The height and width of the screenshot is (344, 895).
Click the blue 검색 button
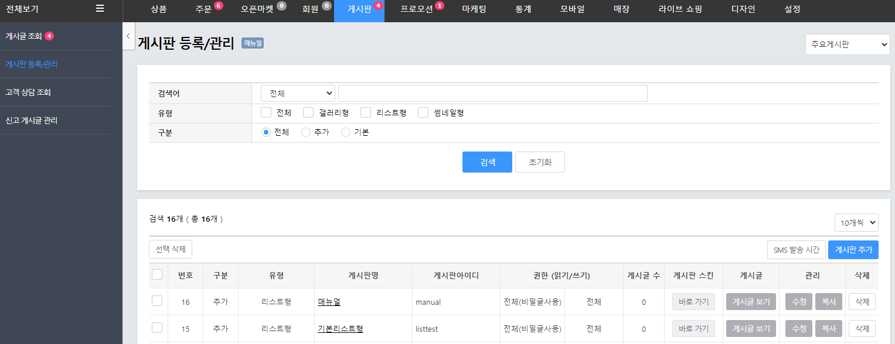point(487,162)
